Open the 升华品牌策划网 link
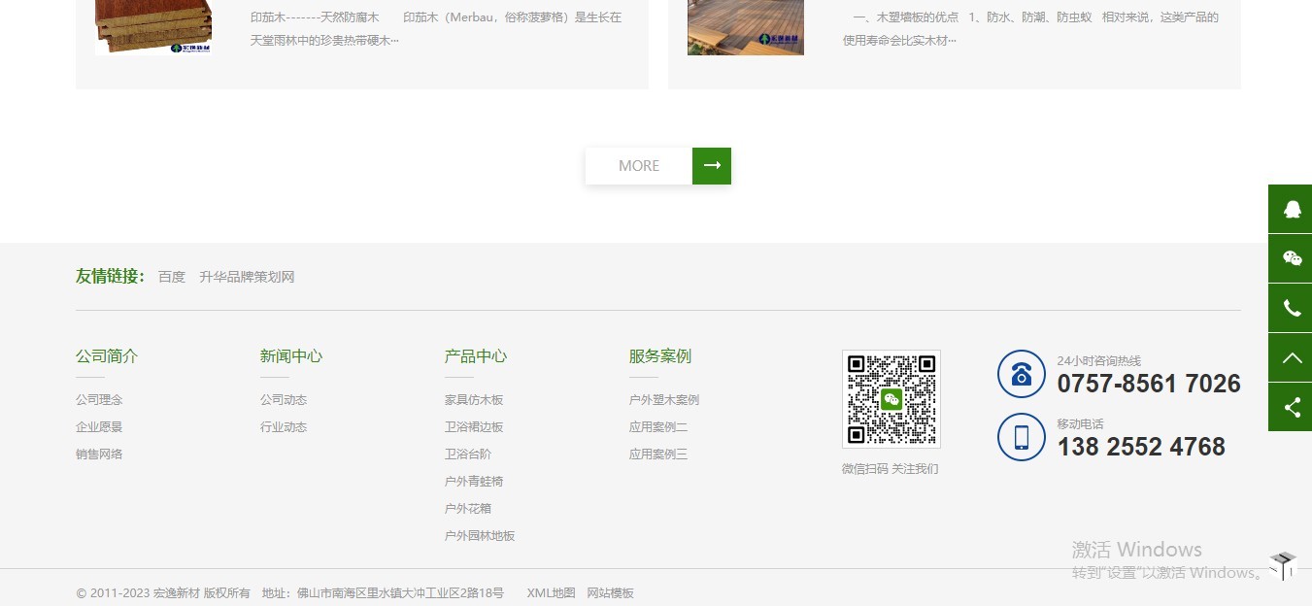 [247, 277]
